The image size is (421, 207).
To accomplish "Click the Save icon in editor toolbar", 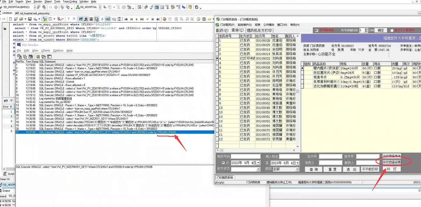I will point(30,19).
